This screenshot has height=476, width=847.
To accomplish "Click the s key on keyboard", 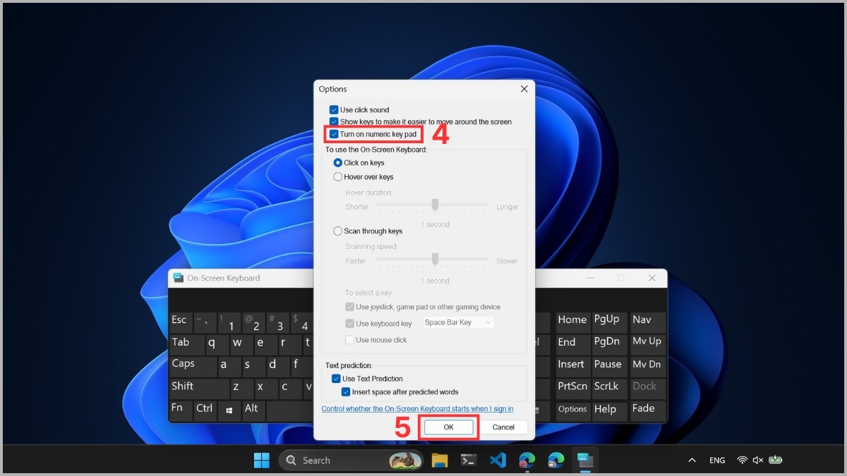I will [x=253, y=367].
